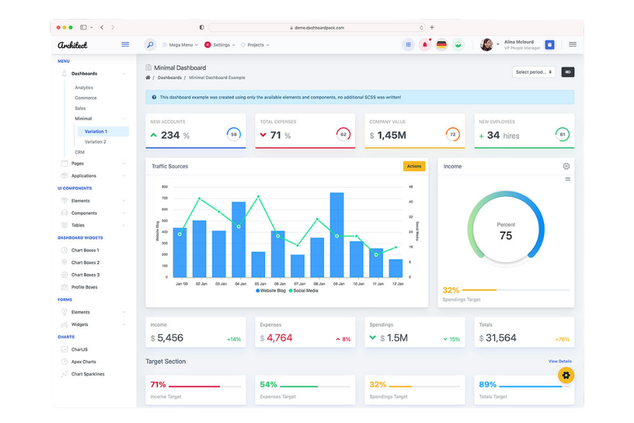Toggle Website Blog series in chart legend

tap(271, 290)
